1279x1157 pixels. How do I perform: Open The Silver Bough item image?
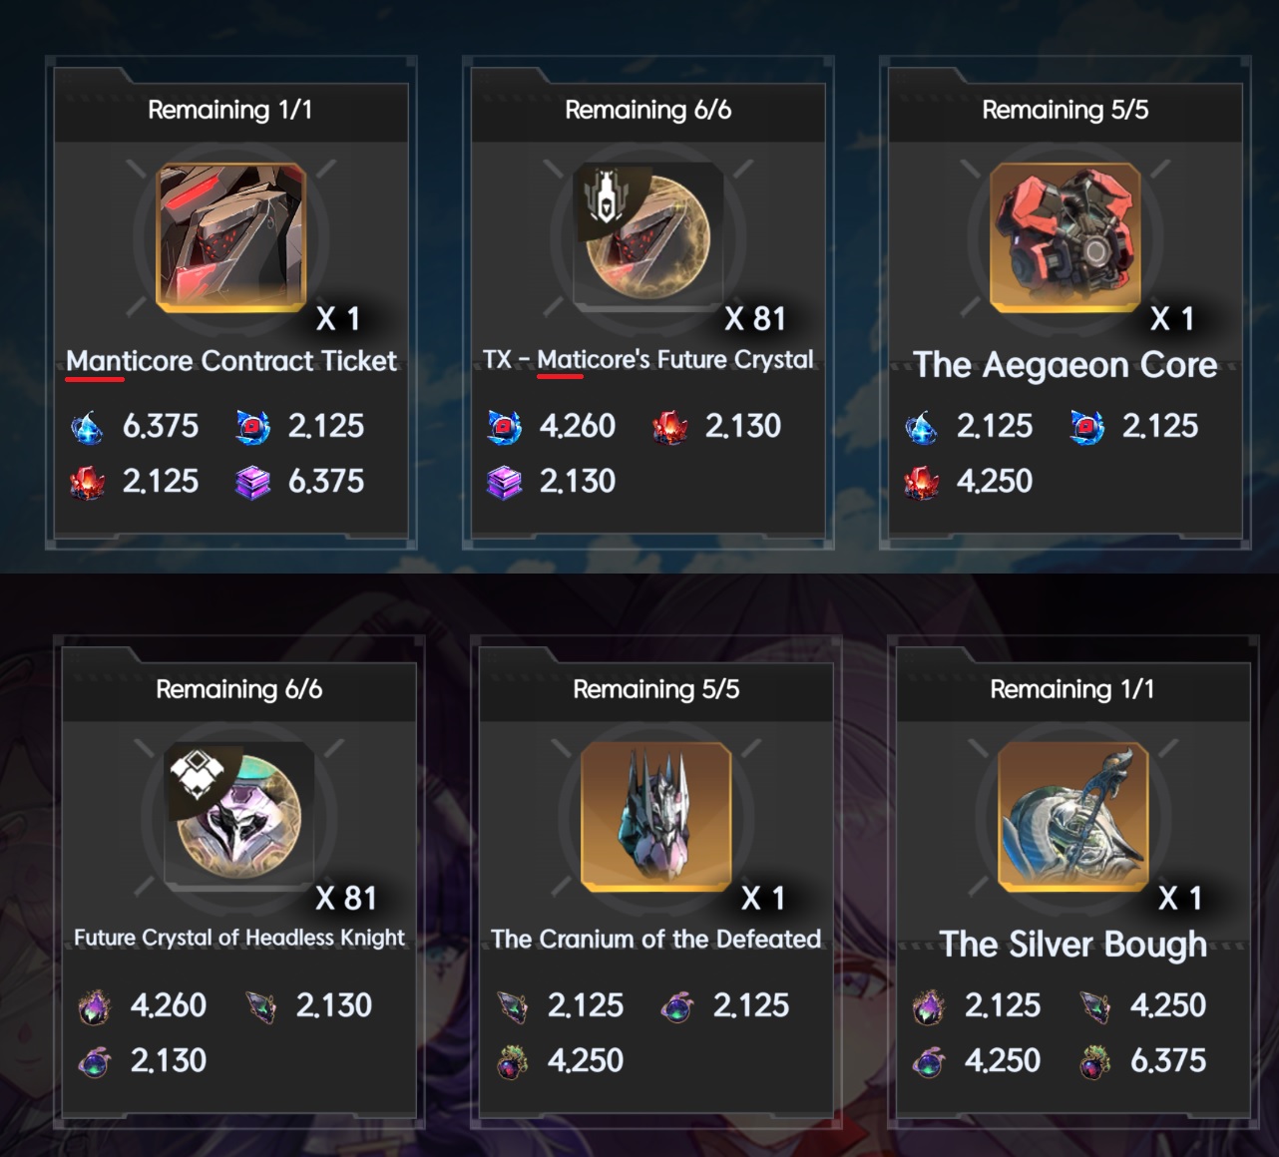(x=1072, y=817)
